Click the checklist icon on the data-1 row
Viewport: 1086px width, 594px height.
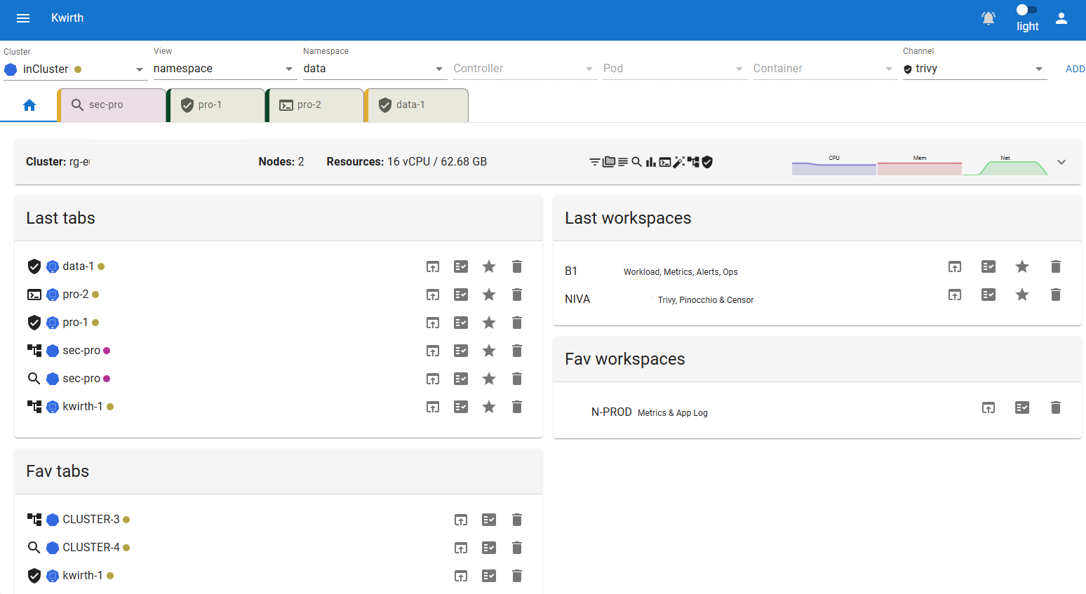coord(461,266)
